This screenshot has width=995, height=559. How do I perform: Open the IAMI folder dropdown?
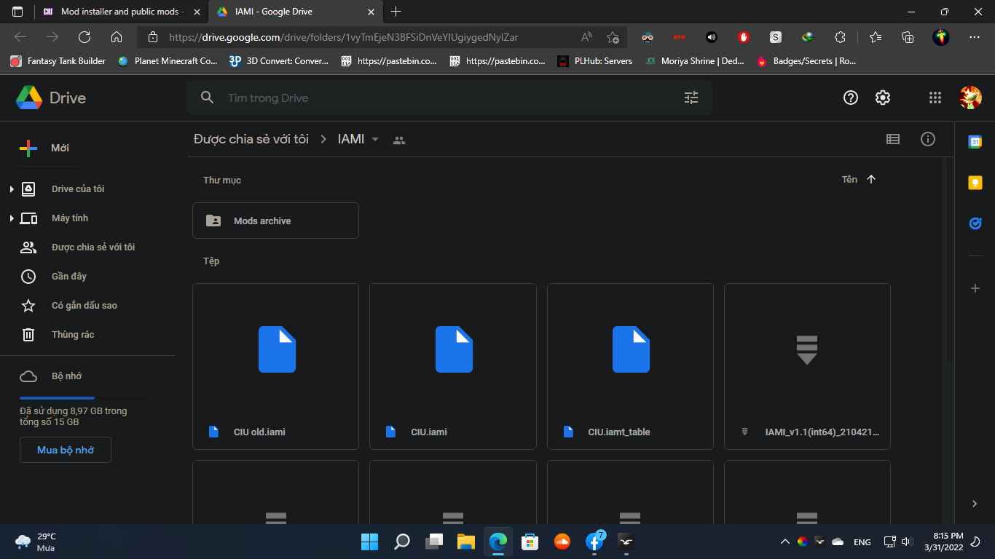pyautogui.click(x=375, y=139)
